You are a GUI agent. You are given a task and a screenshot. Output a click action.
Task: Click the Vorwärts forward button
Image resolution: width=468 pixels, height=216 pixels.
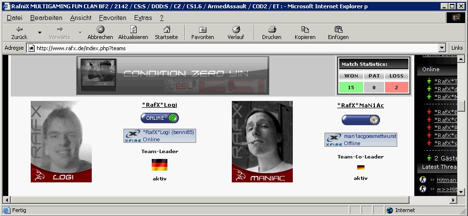pyautogui.click(x=60, y=33)
